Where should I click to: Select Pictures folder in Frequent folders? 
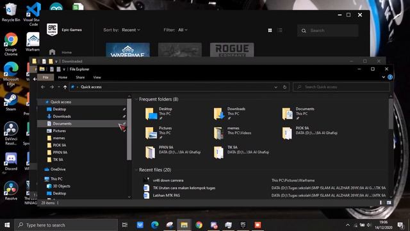pyautogui.click(x=159, y=133)
